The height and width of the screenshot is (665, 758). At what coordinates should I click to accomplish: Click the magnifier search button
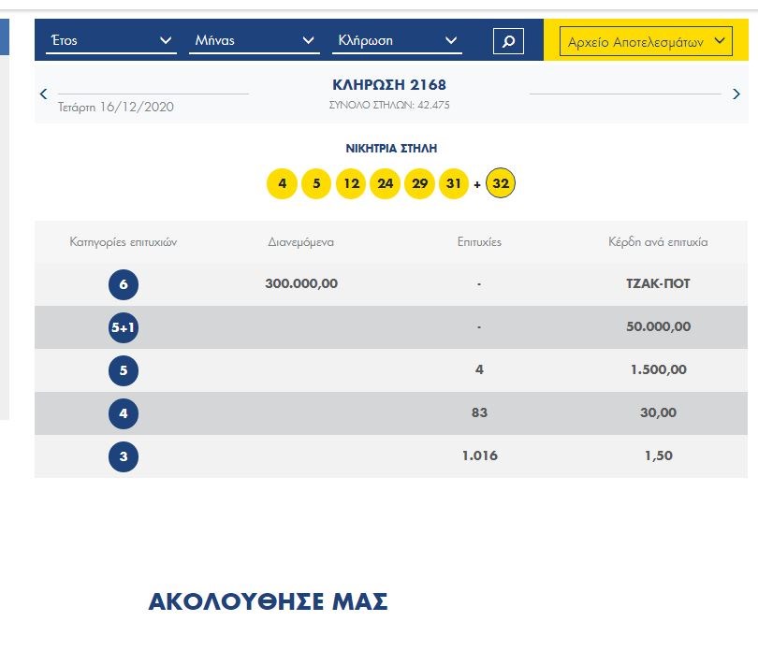[x=508, y=41]
